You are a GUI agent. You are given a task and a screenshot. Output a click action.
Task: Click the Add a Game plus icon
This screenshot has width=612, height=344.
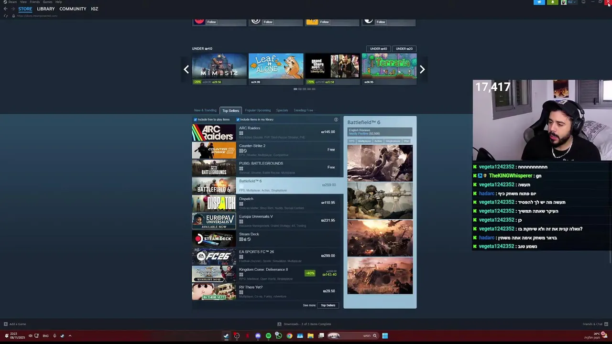click(6, 324)
